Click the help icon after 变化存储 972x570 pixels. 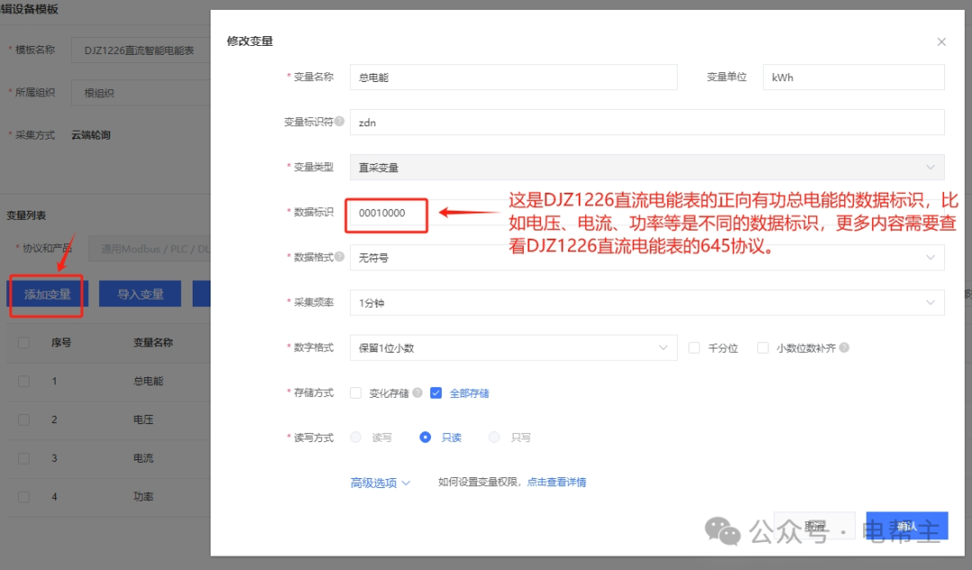point(418,393)
